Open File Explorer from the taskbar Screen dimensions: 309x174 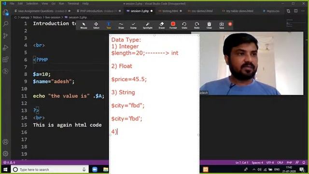106,170
